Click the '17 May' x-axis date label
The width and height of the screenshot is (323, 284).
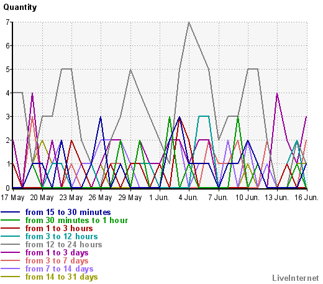12,198
